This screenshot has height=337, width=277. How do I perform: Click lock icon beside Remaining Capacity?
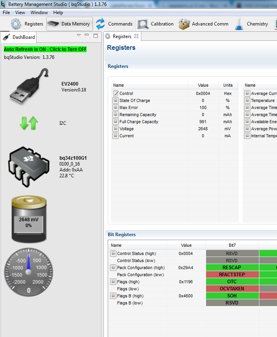[x=116, y=115]
